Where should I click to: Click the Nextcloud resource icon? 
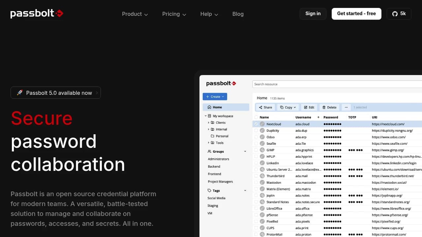pos(262,124)
